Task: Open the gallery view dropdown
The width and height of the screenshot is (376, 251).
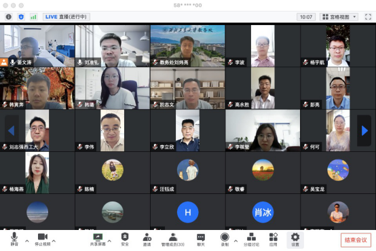Action: (x=339, y=17)
